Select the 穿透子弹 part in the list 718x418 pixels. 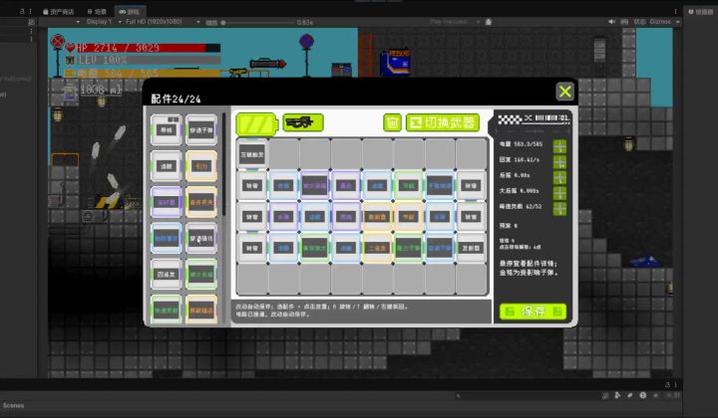pyautogui.click(x=201, y=130)
